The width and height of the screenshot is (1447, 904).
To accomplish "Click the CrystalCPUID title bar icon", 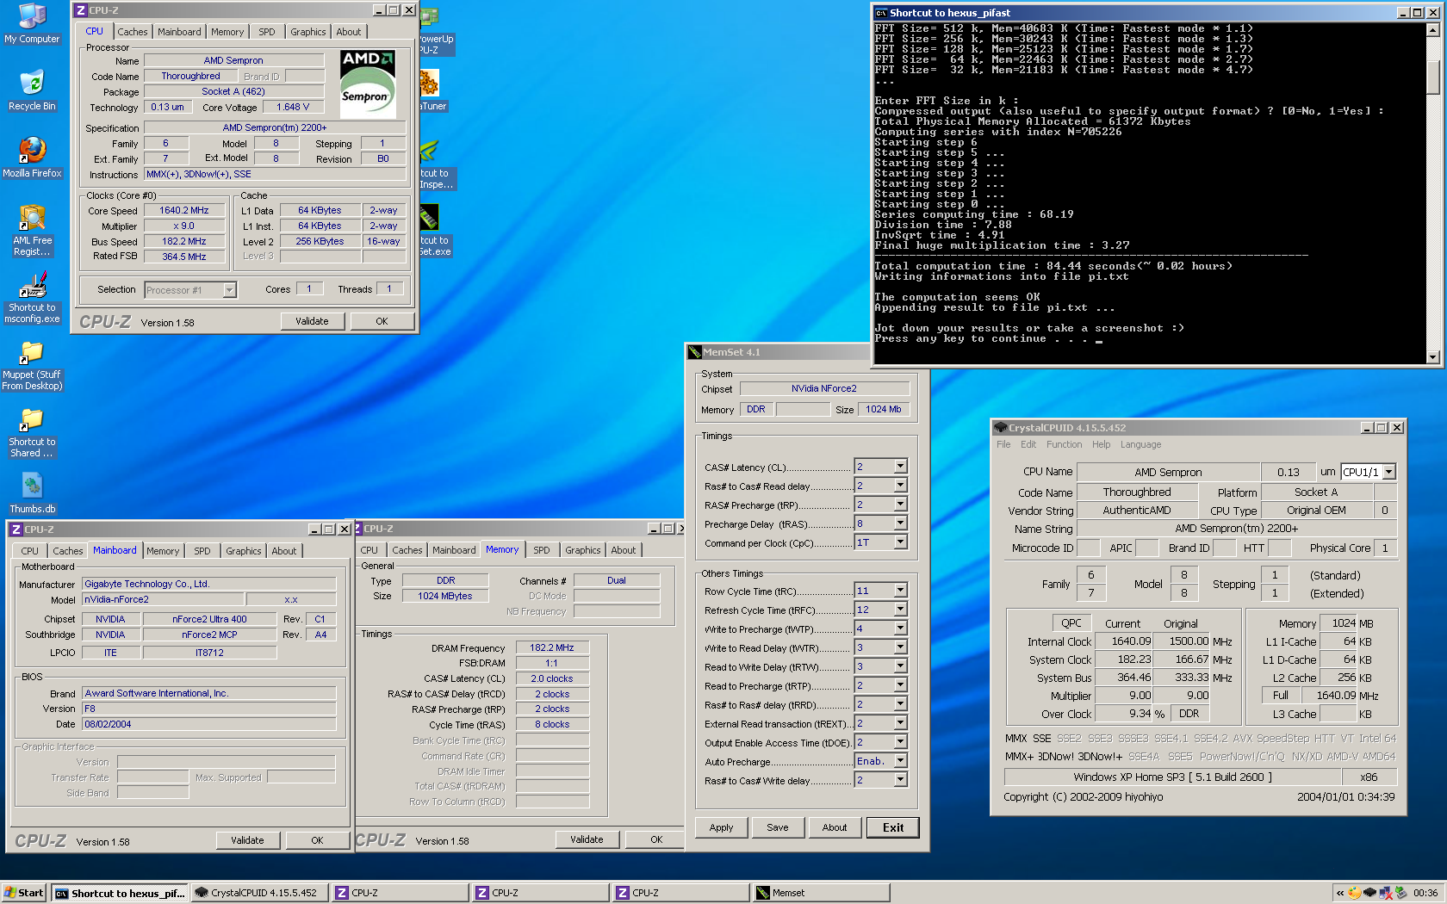I will coord(1001,427).
